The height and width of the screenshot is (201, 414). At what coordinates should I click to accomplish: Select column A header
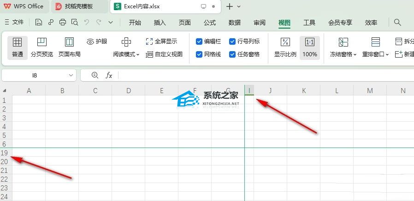[29, 91]
